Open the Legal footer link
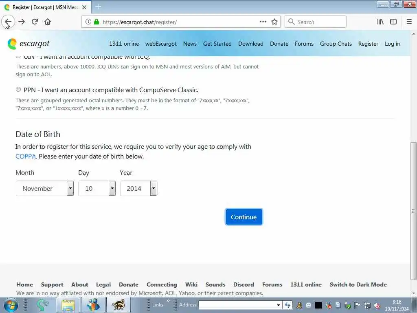This screenshot has height=313, width=417. point(103,284)
